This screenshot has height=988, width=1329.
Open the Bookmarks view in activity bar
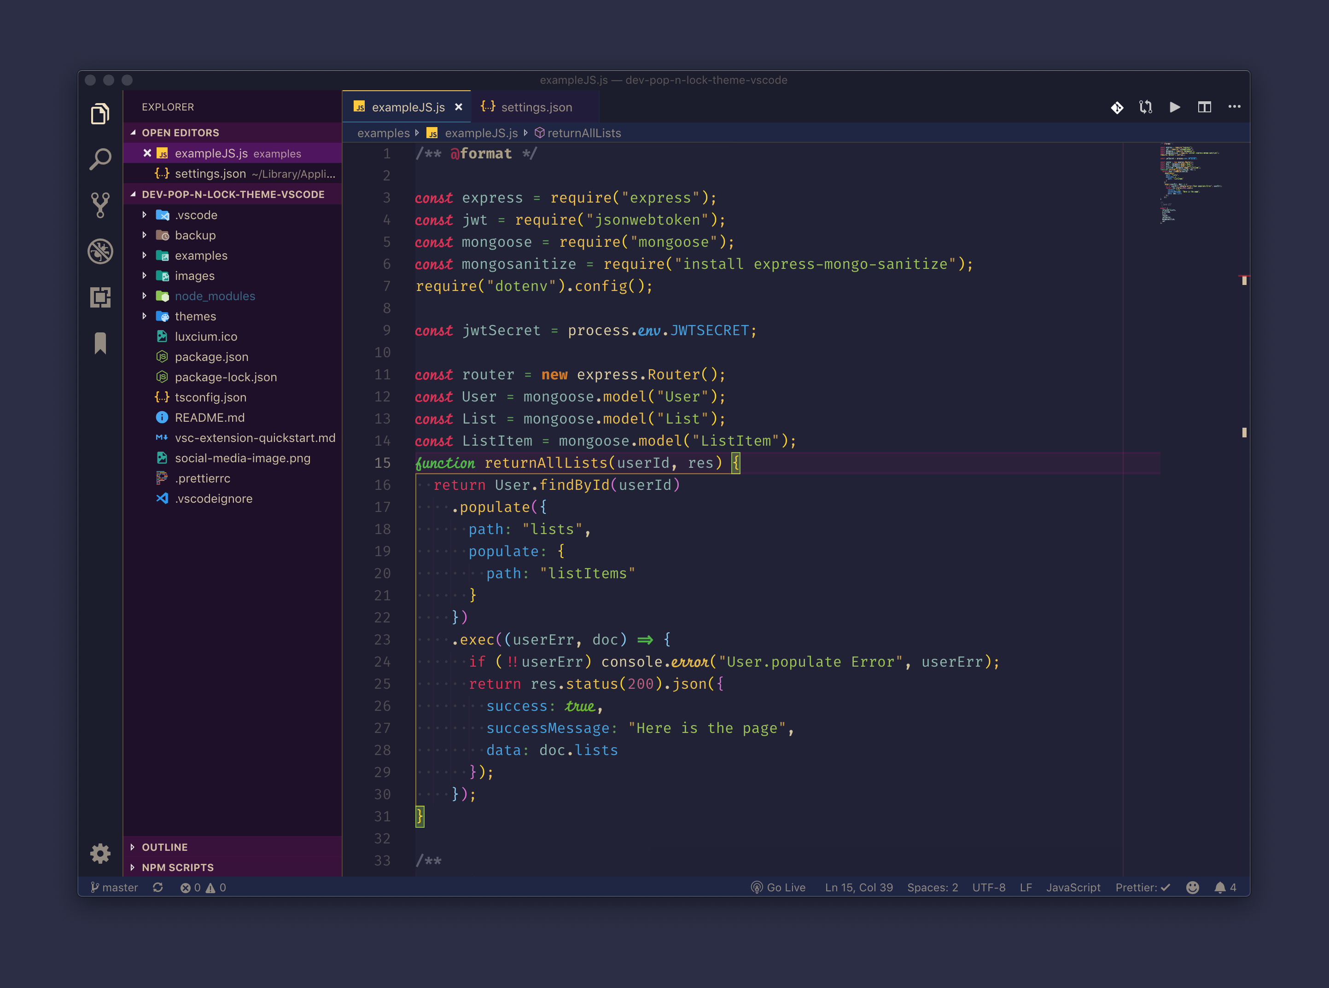click(x=100, y=343)
